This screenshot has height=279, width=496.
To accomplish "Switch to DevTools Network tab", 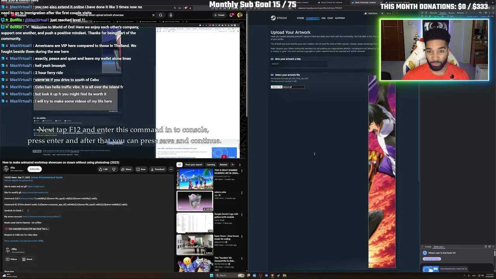I will (460, 13).
